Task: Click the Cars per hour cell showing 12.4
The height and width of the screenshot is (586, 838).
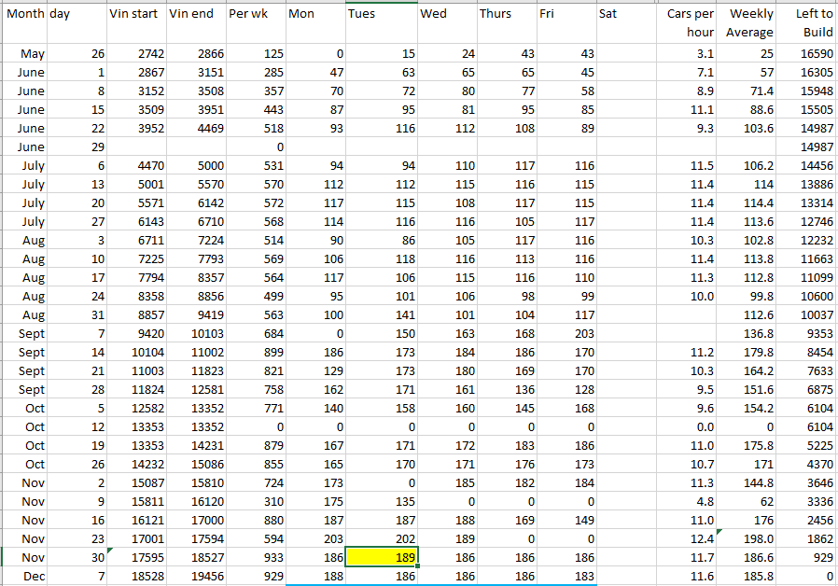Action: pos(689,538)
